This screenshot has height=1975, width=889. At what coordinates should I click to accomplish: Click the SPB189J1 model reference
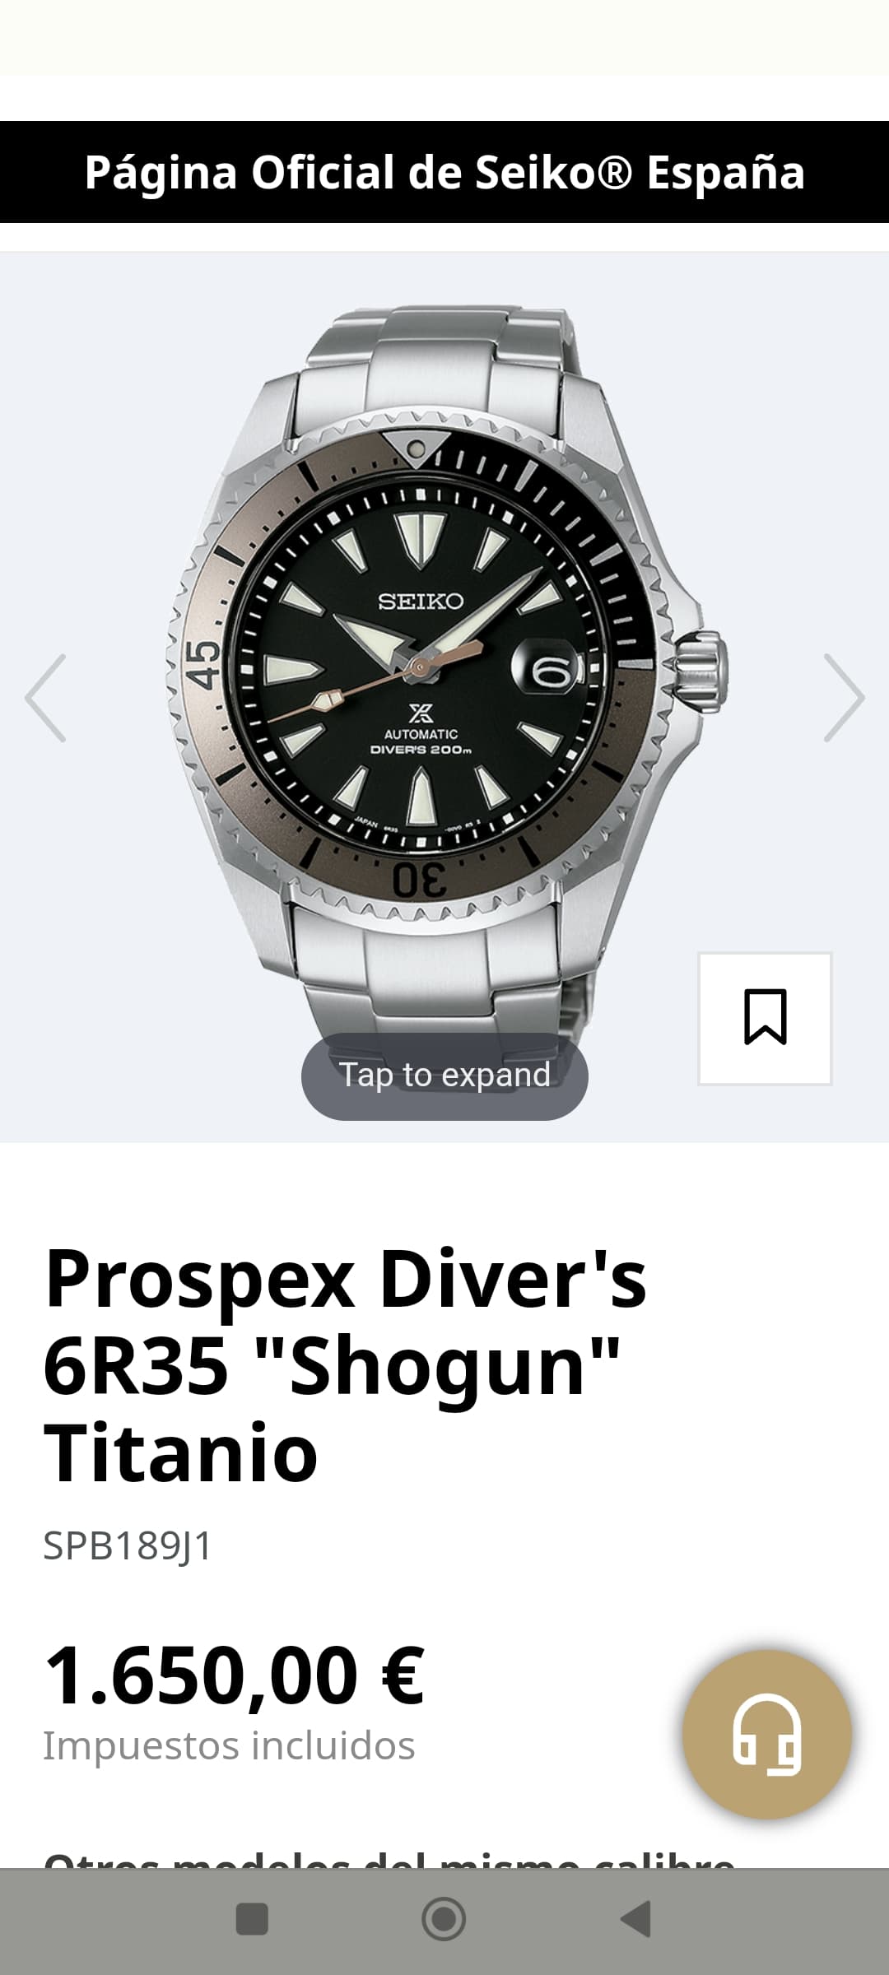click(128, 1545)
